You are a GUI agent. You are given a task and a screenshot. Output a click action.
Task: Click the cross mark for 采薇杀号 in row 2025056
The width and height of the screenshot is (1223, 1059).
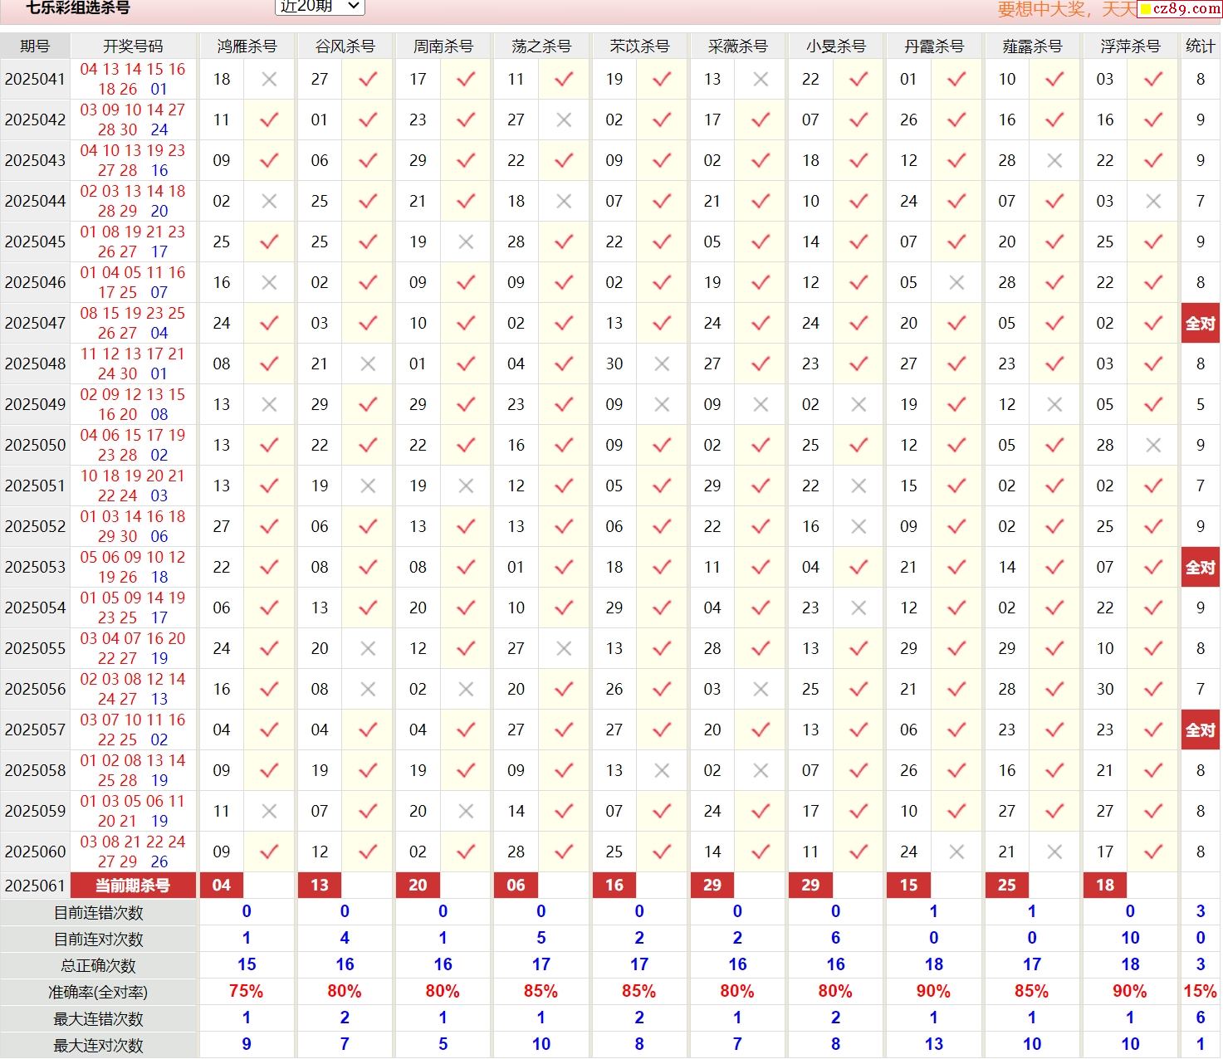coord(760,690)
